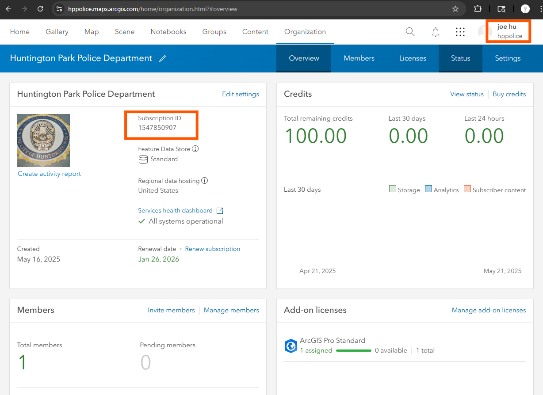Click the Subscription ID number 1547850907
Viewport: 543px width, 395px height.
(x=157, y=128)
